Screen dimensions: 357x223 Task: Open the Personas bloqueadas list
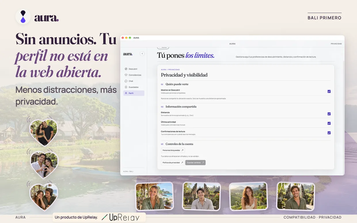click(x=173, y=150)
